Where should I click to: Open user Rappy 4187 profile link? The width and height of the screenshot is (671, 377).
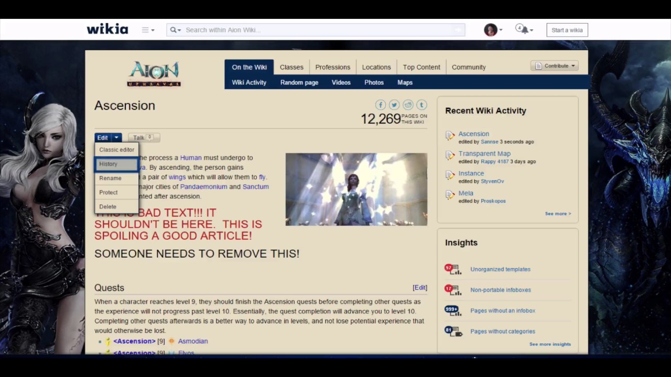(x=495, y=162)
